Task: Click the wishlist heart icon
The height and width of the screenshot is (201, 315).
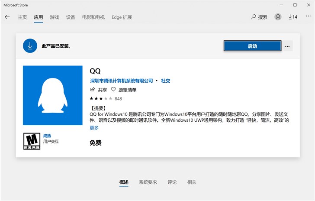Action: (113, 90)
